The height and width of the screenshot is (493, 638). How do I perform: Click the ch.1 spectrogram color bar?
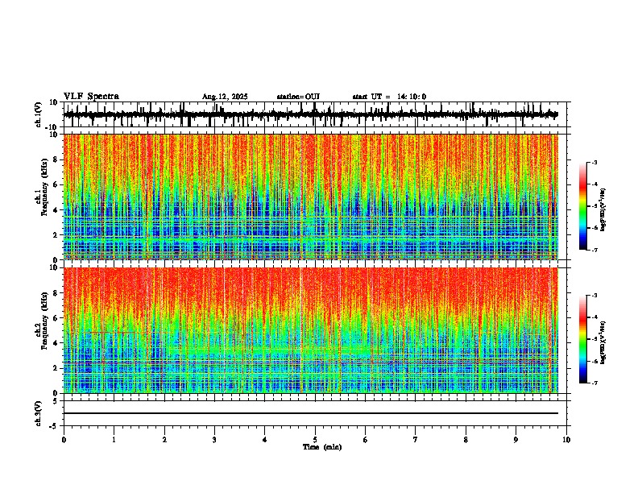583,206
